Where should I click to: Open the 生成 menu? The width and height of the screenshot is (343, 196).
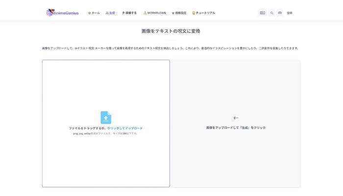pyautogui.click(x=112, y=13)
